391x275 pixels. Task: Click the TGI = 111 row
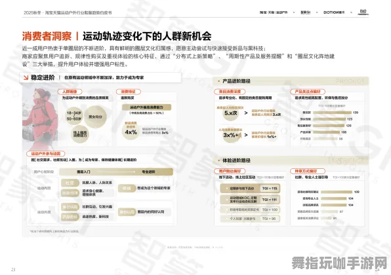pyautogui.click(x=250, y=200)
